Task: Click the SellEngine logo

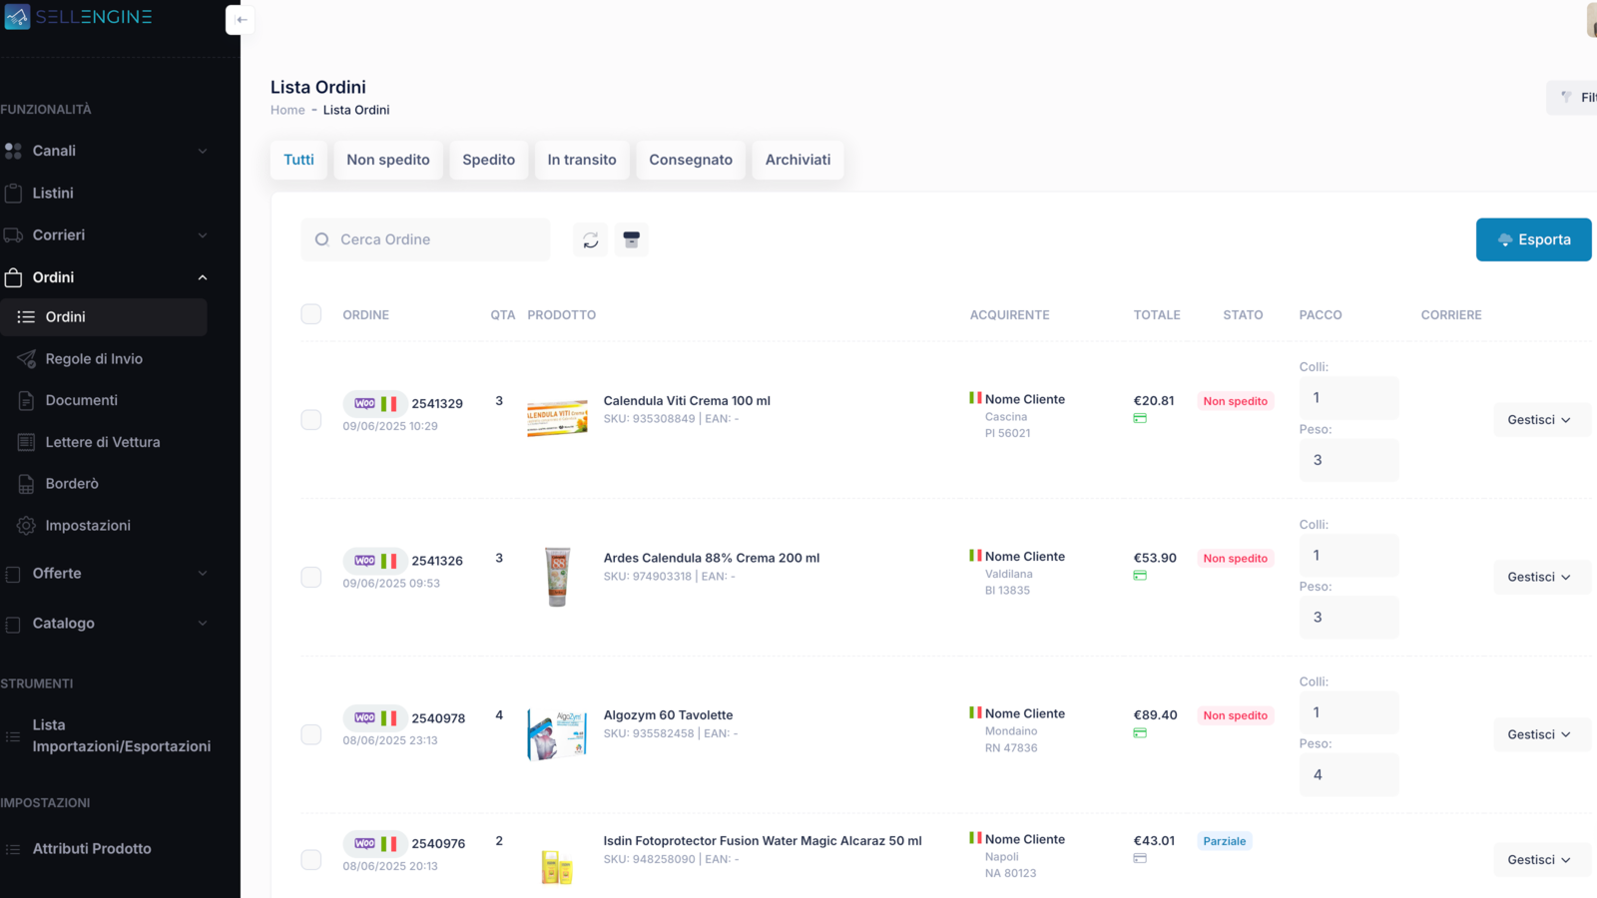Action: tap(80, 17)
